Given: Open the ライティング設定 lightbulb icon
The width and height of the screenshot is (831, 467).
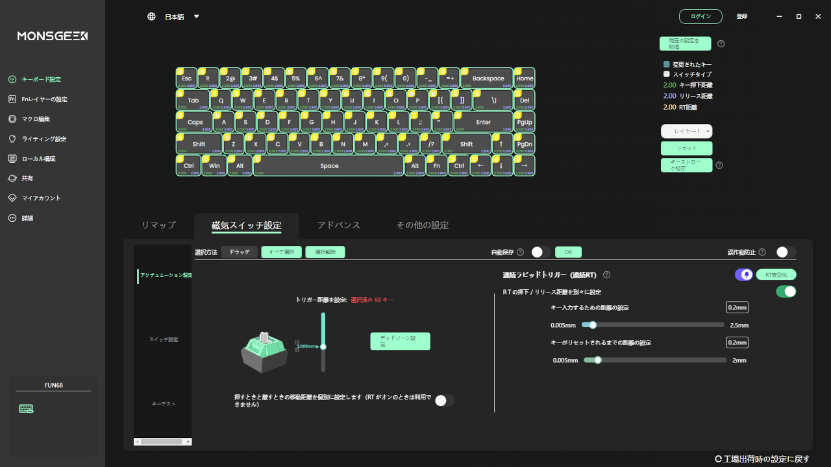Looking at the screenshot, I should [x=12, y=139].
